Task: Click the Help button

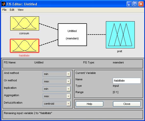Action: (x=90, y=104)
